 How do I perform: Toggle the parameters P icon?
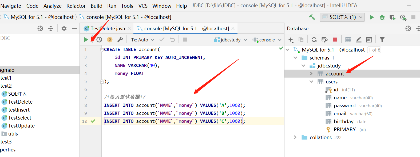pyautogui.click(x=109, y=40)
